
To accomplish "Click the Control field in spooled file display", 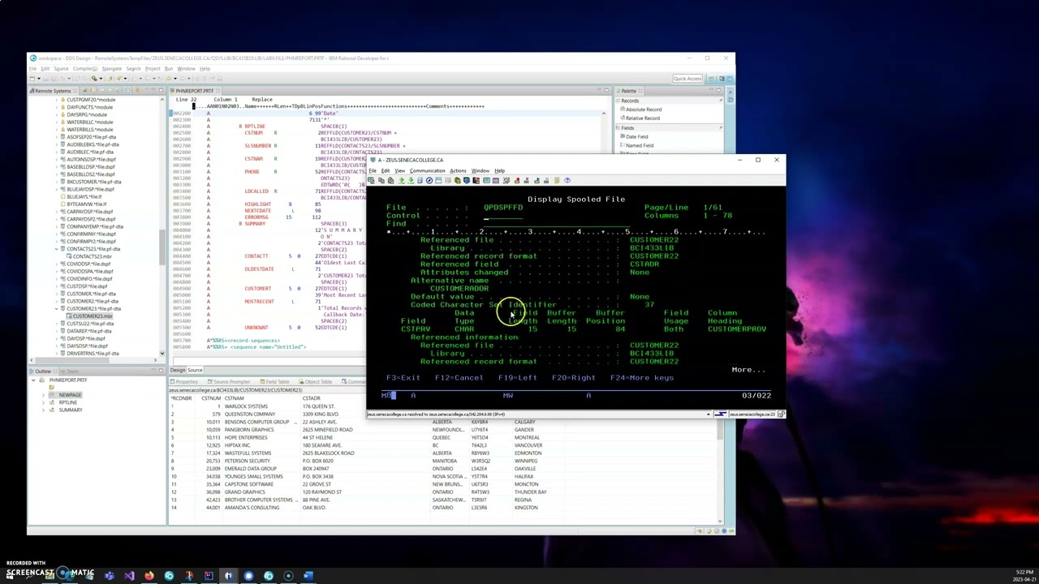I will pos(503,216).
